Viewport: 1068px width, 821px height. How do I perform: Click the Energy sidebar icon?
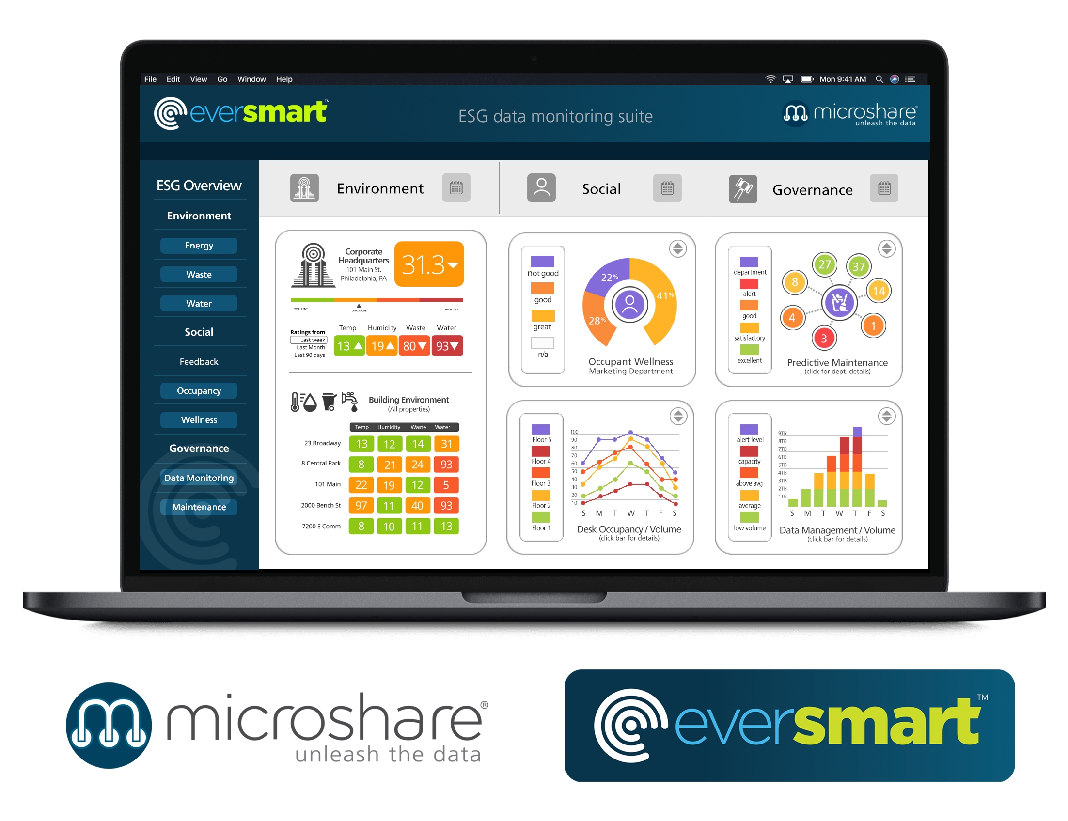(197, 244)
